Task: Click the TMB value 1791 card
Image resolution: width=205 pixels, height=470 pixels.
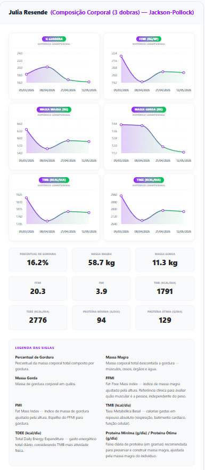Action: point(165,289)
